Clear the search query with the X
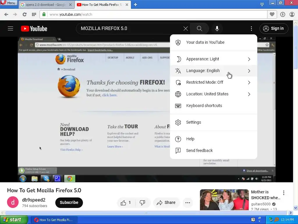This screenshot has height=224, width=298. (x=186, y=29)
